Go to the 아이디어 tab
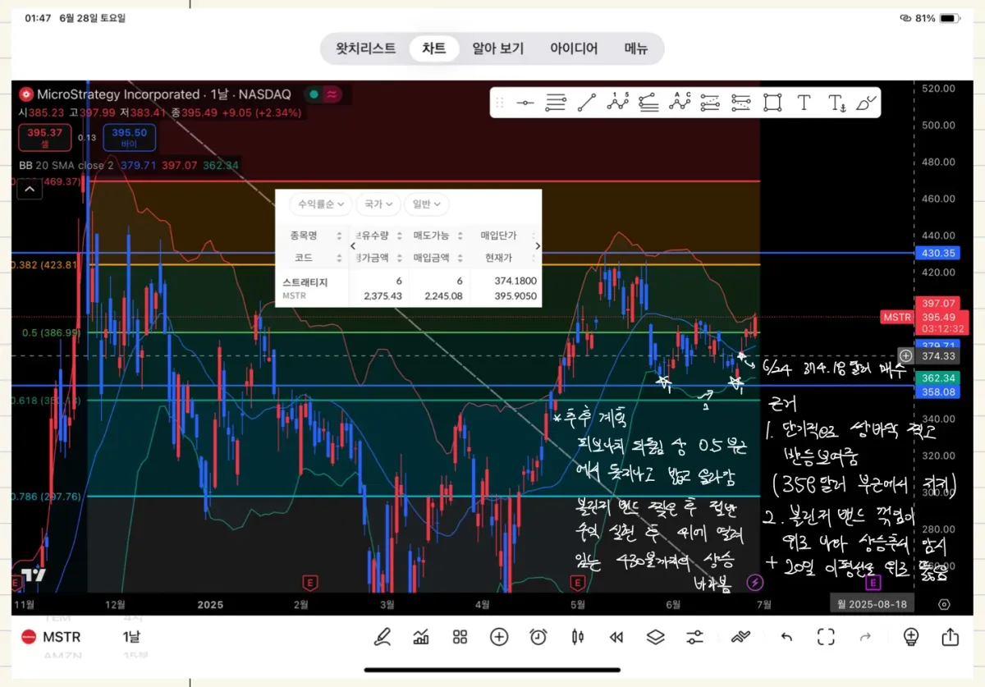 [574, 48]
